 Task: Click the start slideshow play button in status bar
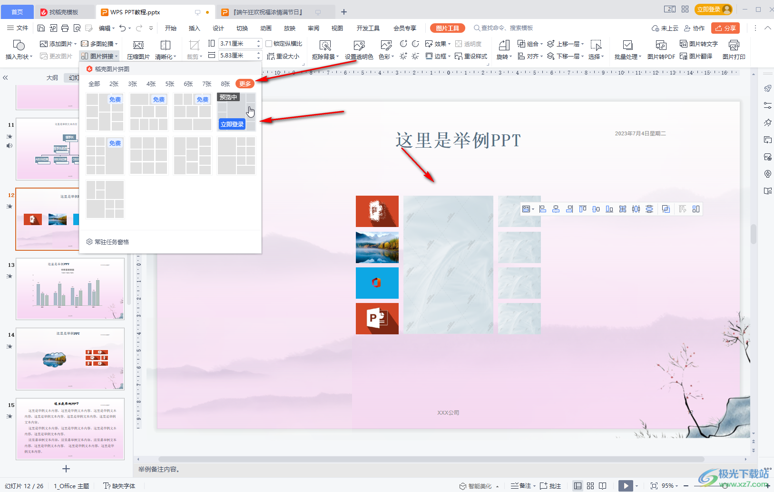coord(626,486)
